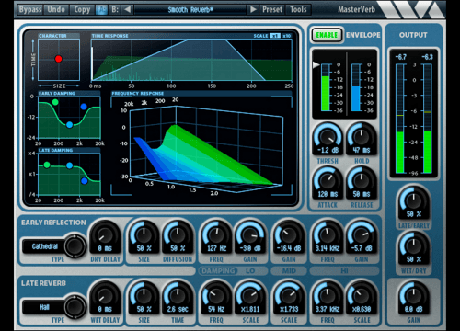Click the -6.3 peak level readout
Viewport: 460px width, 331px height.
pos(427,57)
